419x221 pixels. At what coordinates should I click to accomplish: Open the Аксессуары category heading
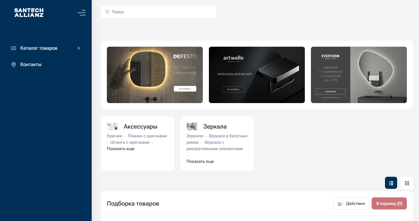(140, 127)
